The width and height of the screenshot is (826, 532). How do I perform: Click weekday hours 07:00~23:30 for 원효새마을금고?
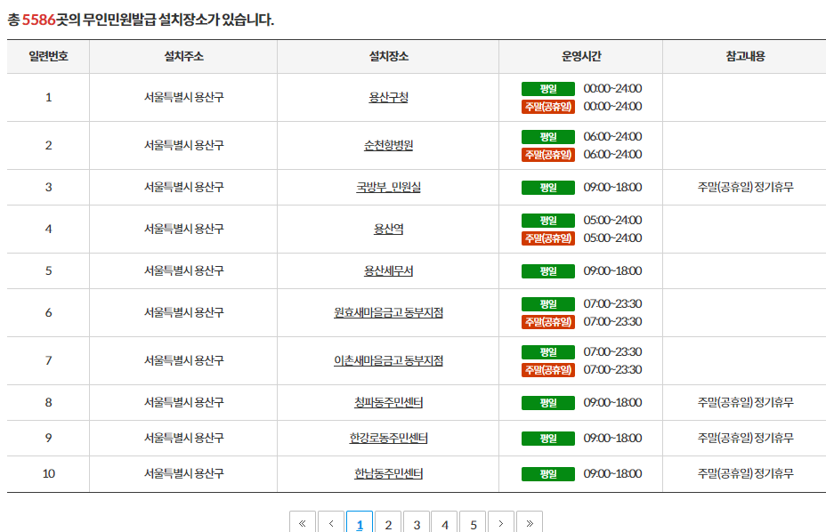click(612, 304)
